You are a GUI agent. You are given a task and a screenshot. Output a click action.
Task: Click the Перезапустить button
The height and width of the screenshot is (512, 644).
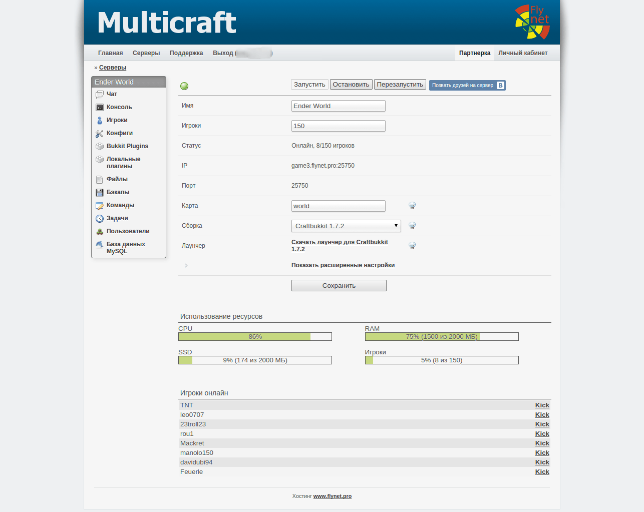(400, 85)
